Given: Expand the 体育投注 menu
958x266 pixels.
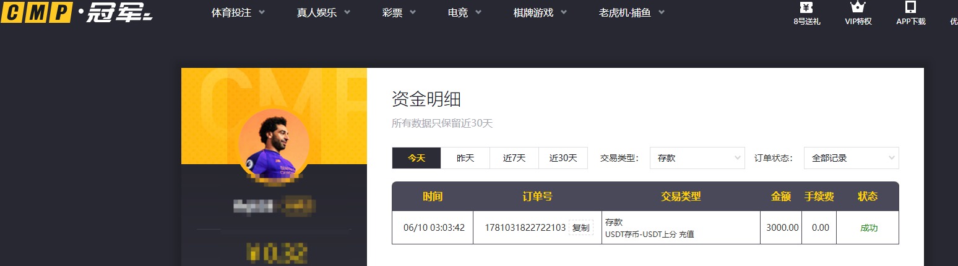Looking at the screenshot, I should (x=238, y=12).
